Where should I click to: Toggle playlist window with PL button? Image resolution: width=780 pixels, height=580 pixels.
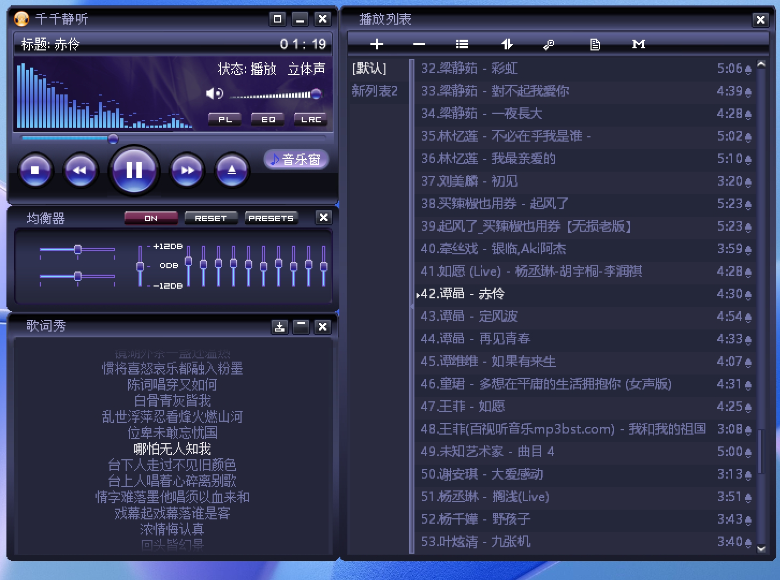tap(225, 119)
